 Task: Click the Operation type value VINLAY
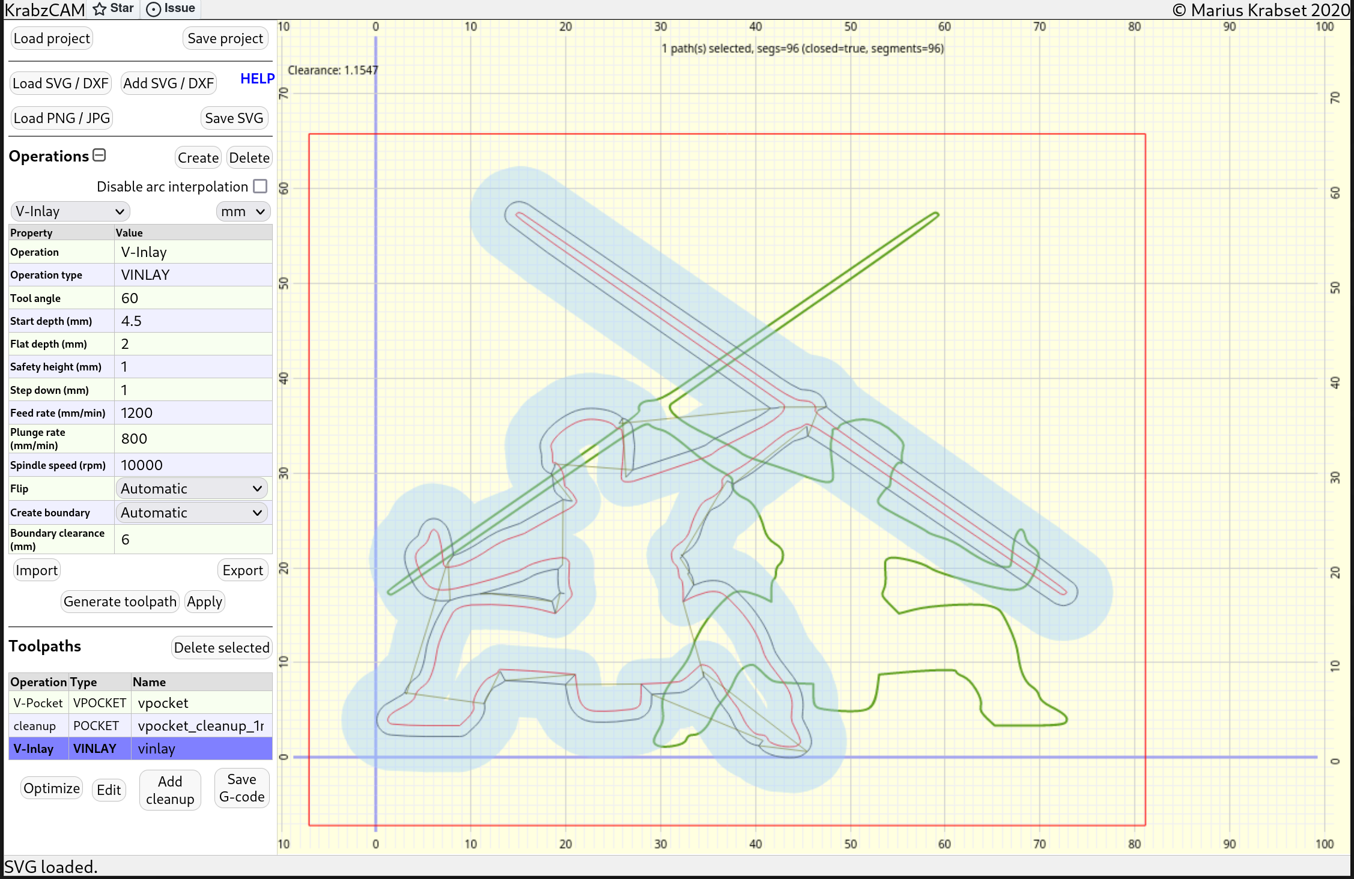(193, 275)
